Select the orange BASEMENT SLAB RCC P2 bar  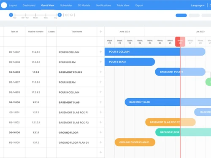pos(170,122)
